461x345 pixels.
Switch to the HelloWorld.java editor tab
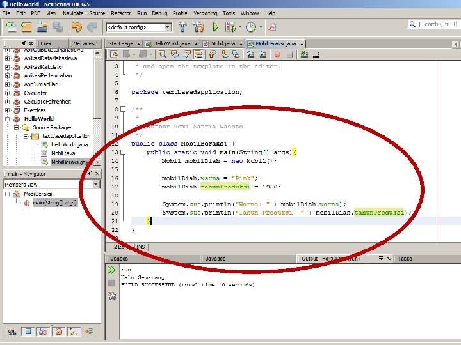(172, 43)
